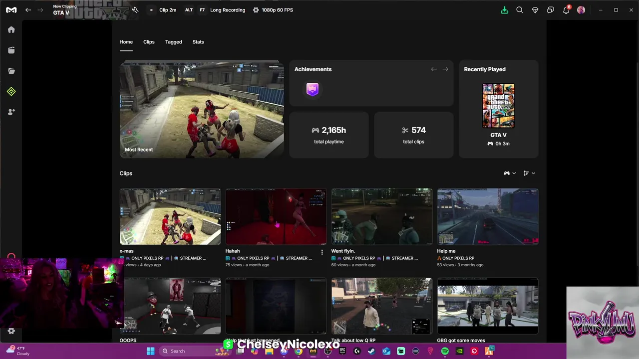Viewport: 639px width, 359px height.
Task: Open the notifications bell
Action: click(566, 10)
